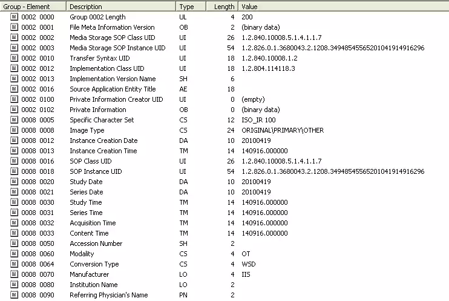This screenshot has height=301, width=449.
Task: Click the row icon for Transfer Syntax UID
Action: 15,58
